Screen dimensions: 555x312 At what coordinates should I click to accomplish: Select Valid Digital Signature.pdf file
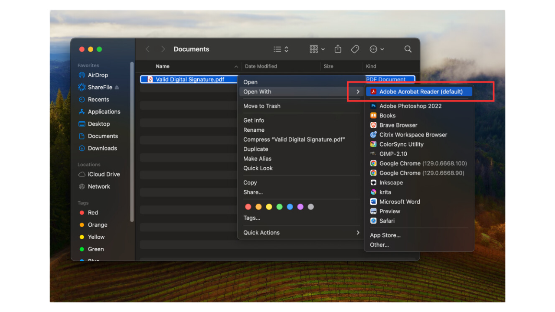[190, 79]
